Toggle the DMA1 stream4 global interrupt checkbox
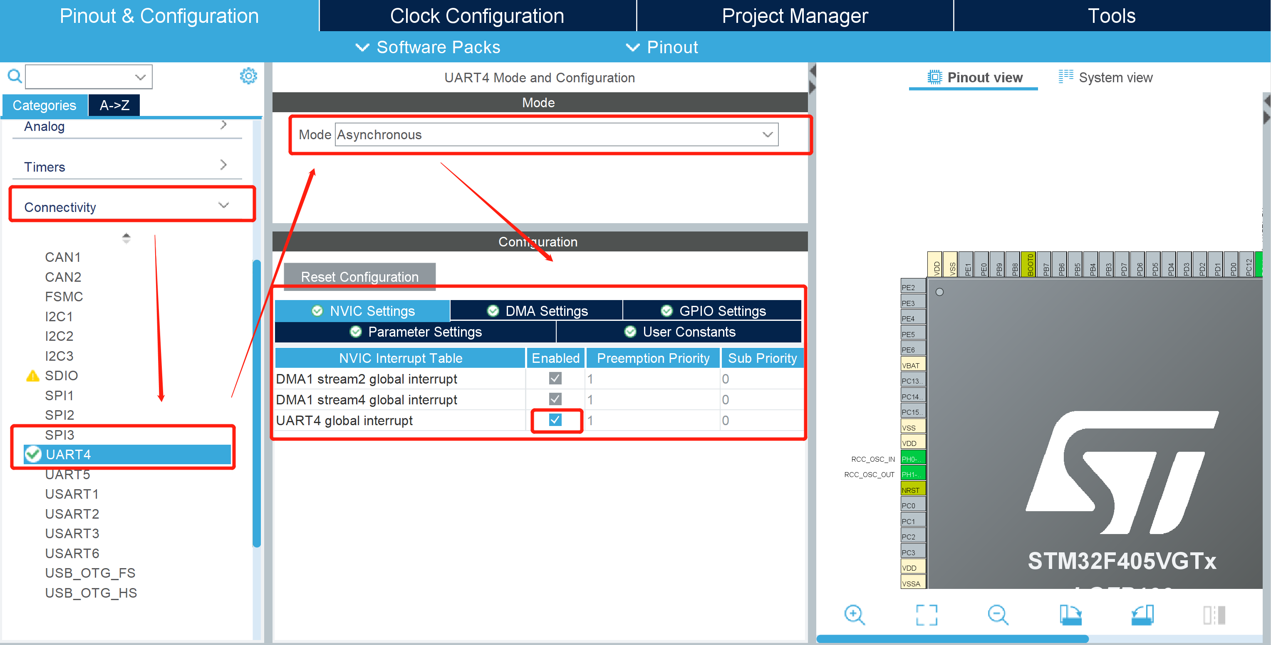 [x=555, y=399]
